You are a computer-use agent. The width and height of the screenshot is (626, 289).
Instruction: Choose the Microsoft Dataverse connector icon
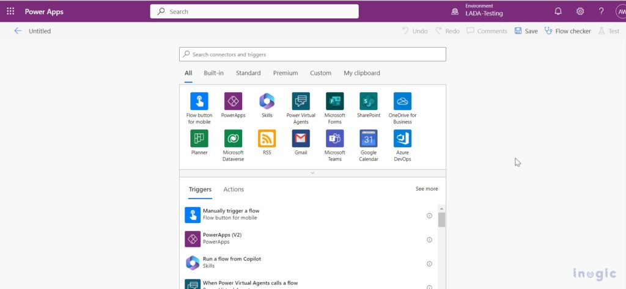click(233, 139)
